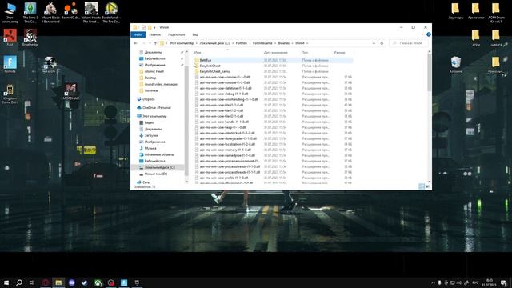Screen dimensions: 512x288
Task: Open taskbar search magnifier
Action: pyautogui.click(x=19, y=282)
